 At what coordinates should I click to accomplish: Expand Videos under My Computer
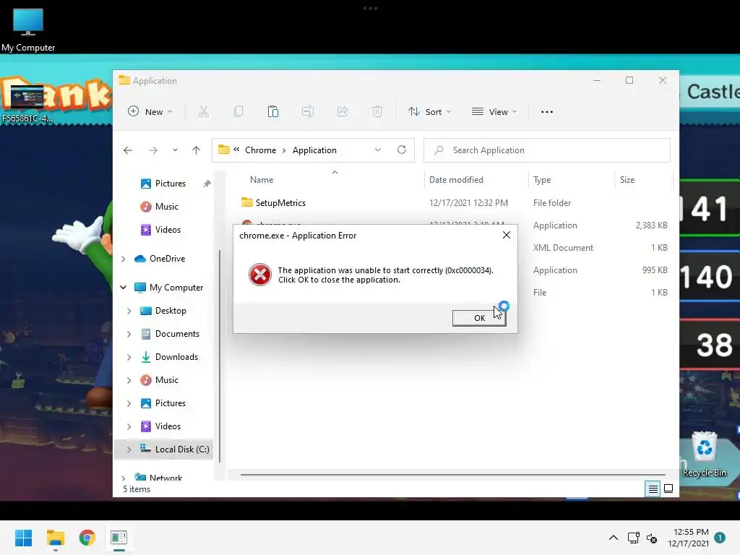[129, 426]
